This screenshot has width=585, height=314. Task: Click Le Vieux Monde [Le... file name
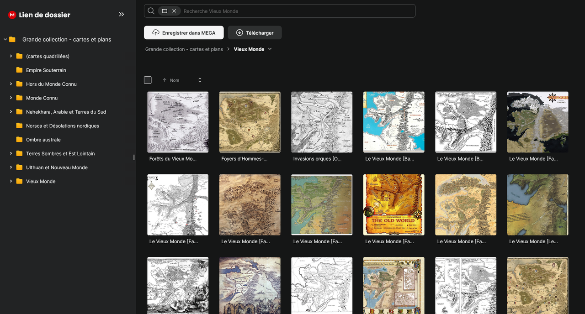tap(534, 241)
